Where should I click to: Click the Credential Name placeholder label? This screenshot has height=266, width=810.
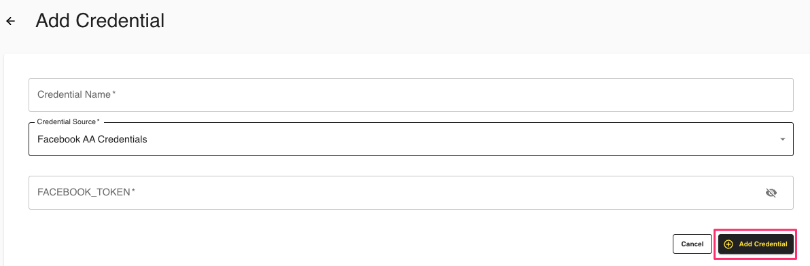77,95
